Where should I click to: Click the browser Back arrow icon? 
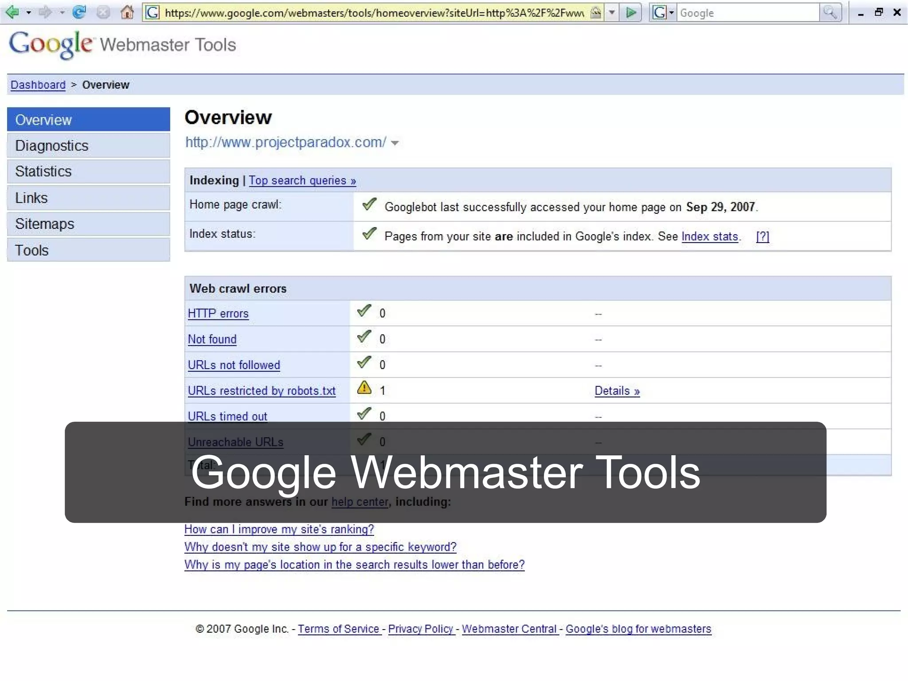[x=12, y=12]
